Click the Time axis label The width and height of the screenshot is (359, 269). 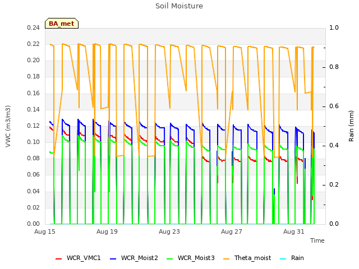pos(317,240)
